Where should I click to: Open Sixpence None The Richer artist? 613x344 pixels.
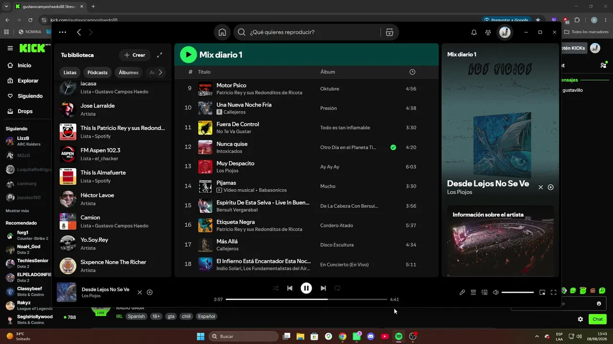click(113, 266)
